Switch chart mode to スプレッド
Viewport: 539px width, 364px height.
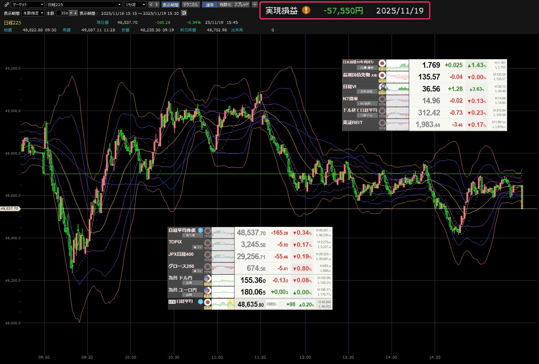tap(242, 5)
